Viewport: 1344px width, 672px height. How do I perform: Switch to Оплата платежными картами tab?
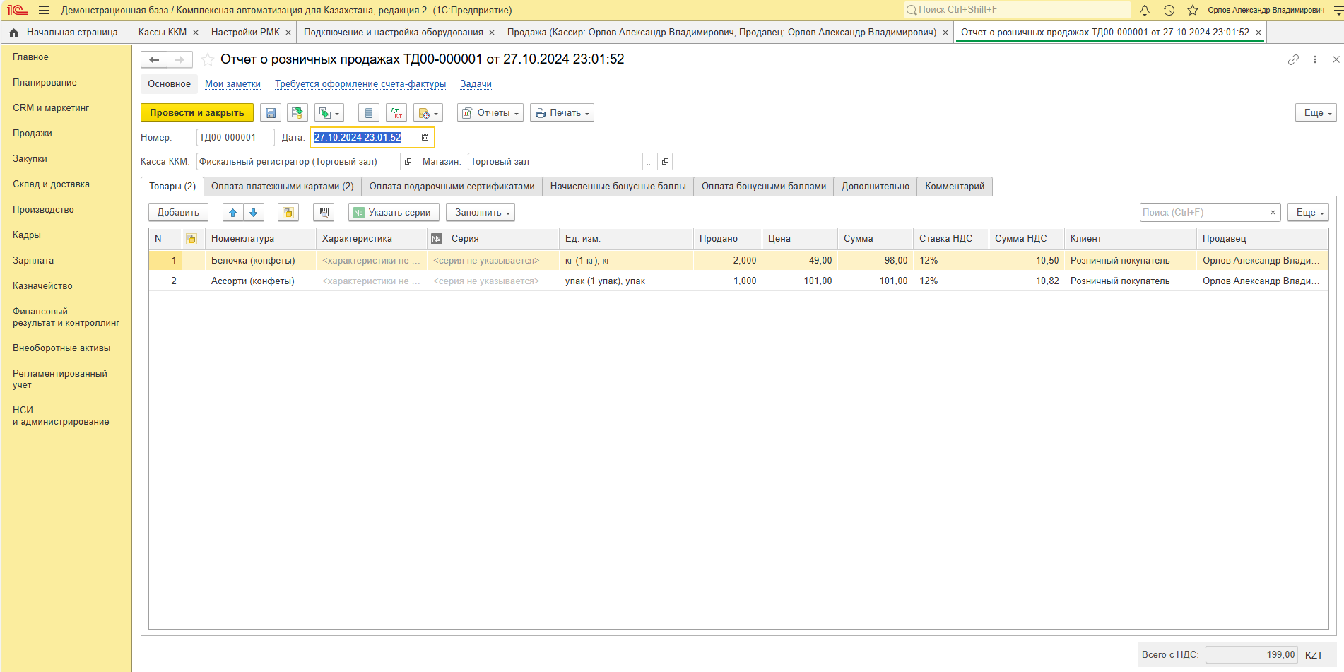[x=282, y=187]
